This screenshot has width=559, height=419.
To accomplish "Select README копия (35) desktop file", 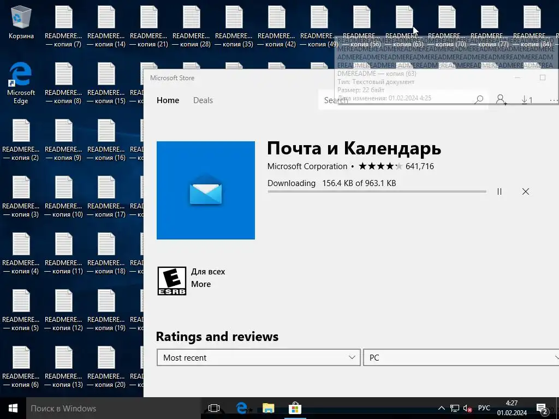I will click(x=234, y=26).
